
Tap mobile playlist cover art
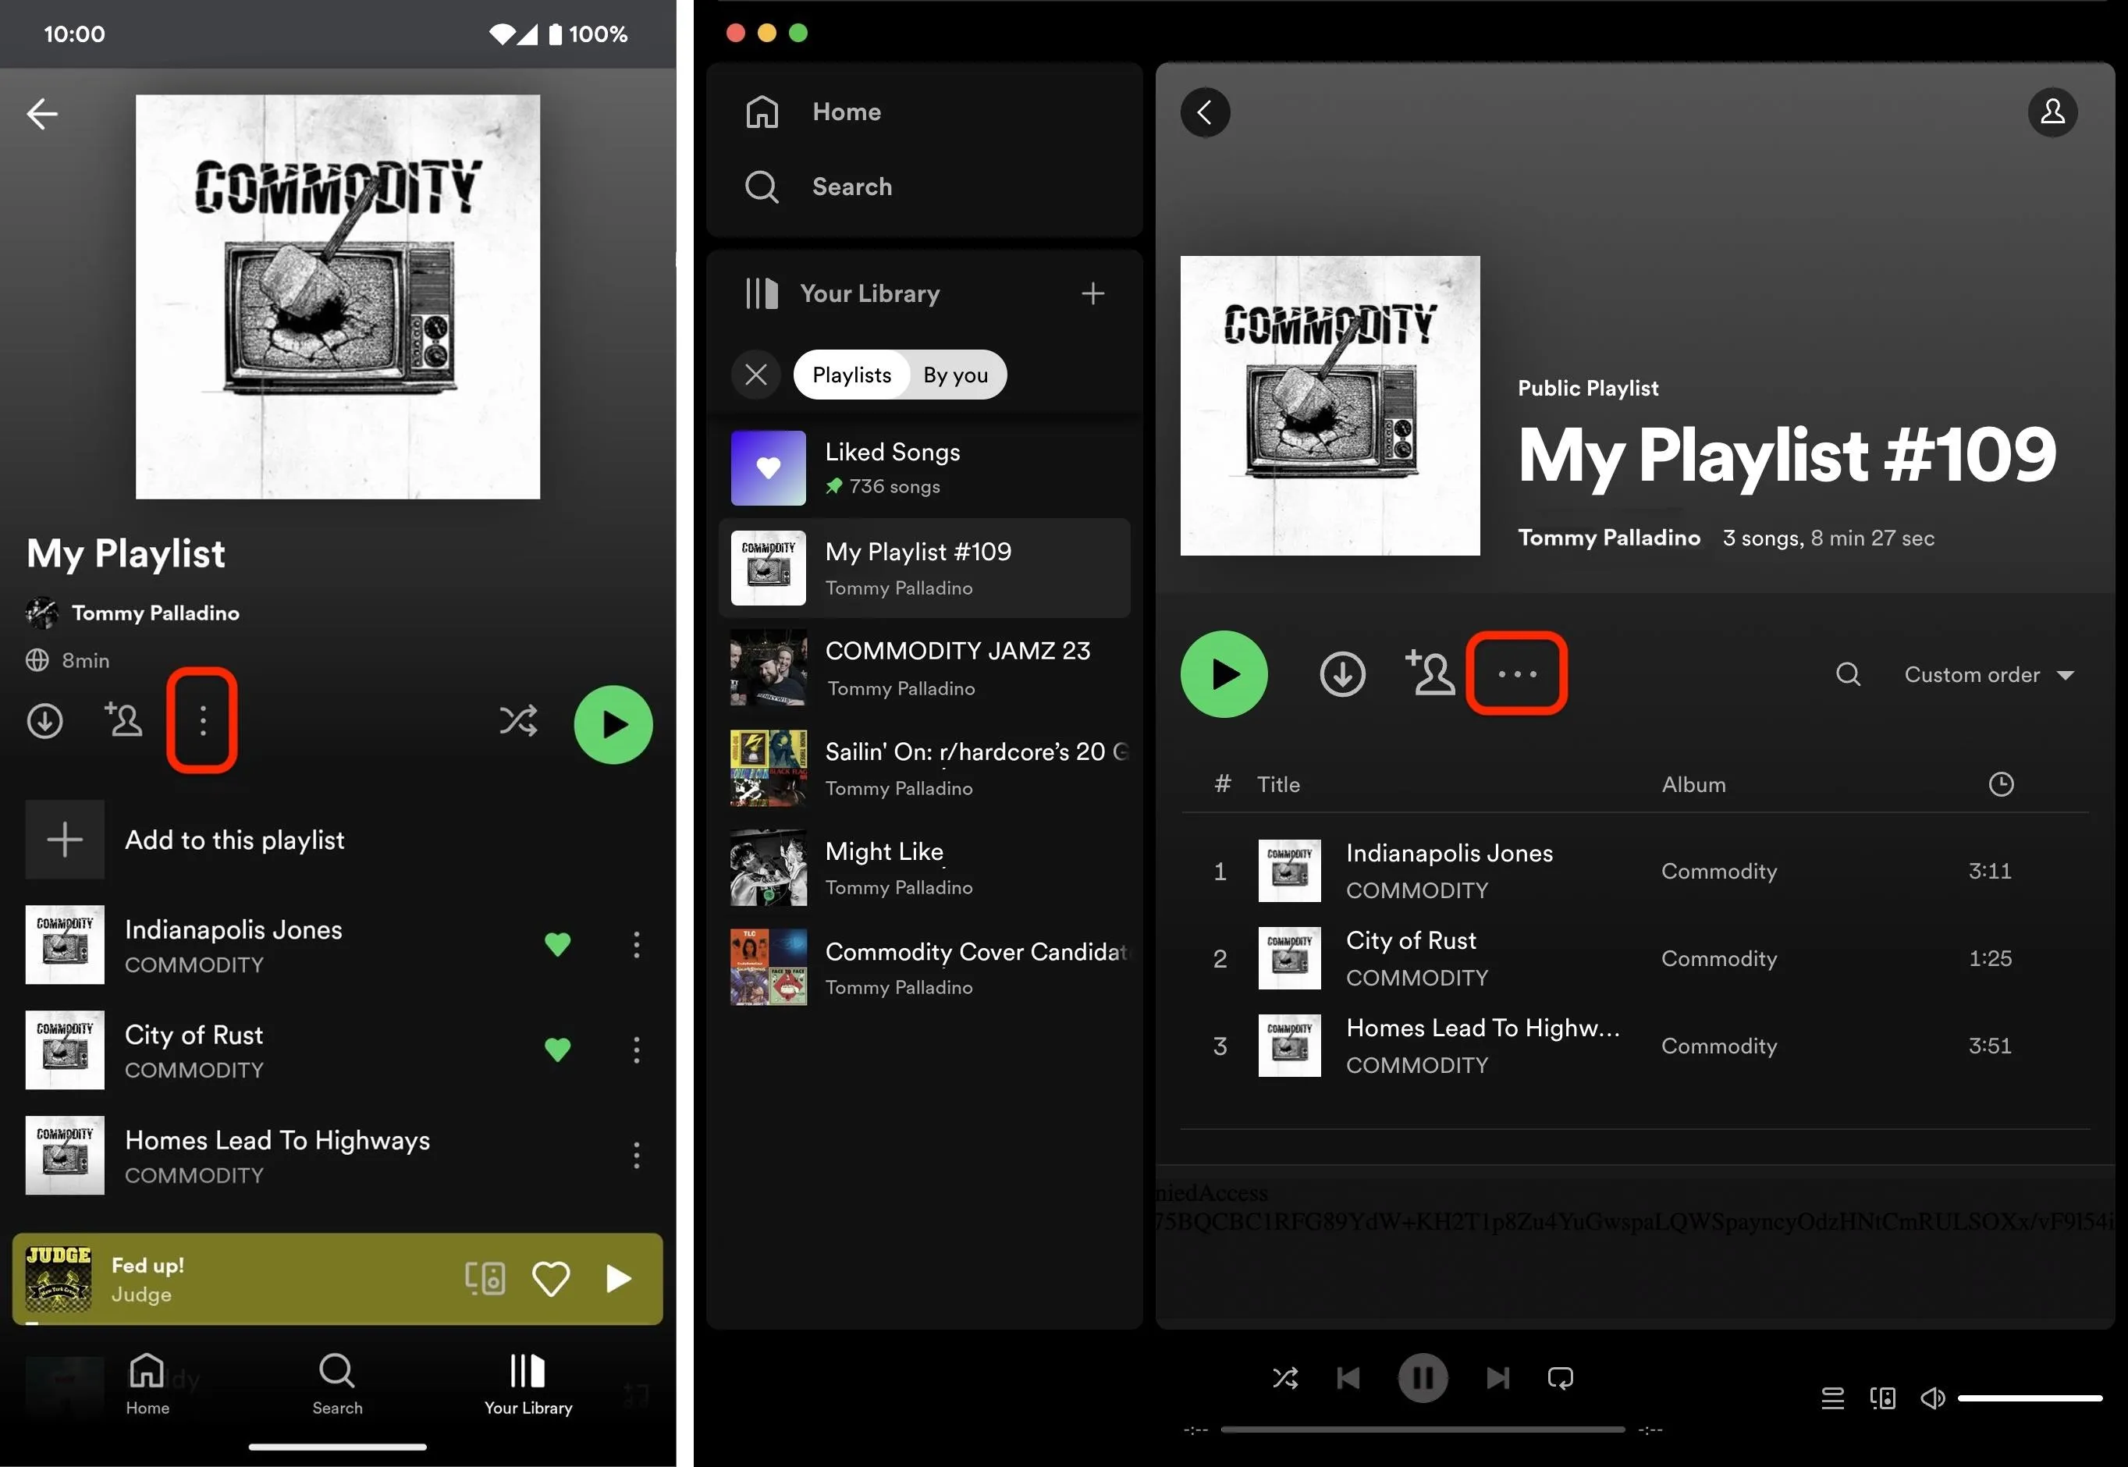click(338, 297)
